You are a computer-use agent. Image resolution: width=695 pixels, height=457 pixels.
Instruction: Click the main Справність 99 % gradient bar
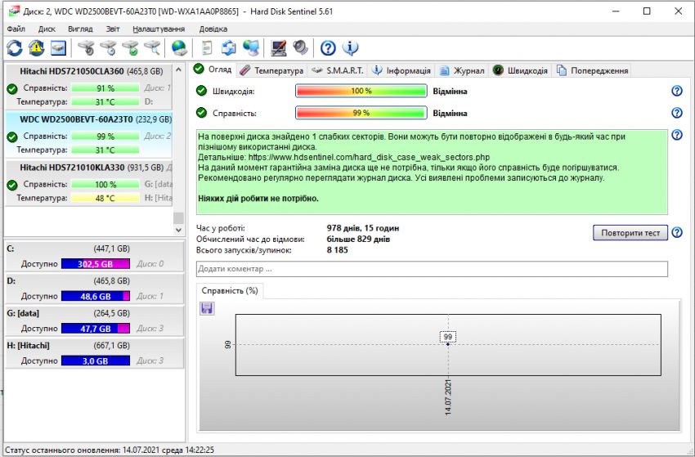pyautogui.click(x=361, y=113)
